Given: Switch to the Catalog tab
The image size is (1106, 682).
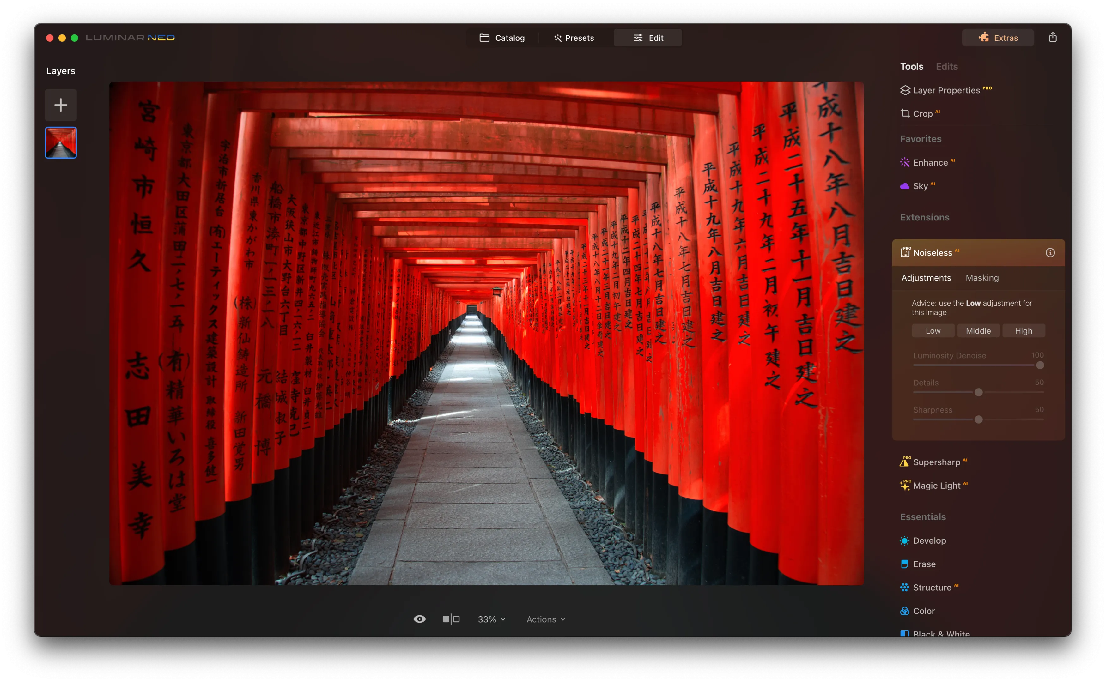Looking at the screenshot, I should point(502,38).
